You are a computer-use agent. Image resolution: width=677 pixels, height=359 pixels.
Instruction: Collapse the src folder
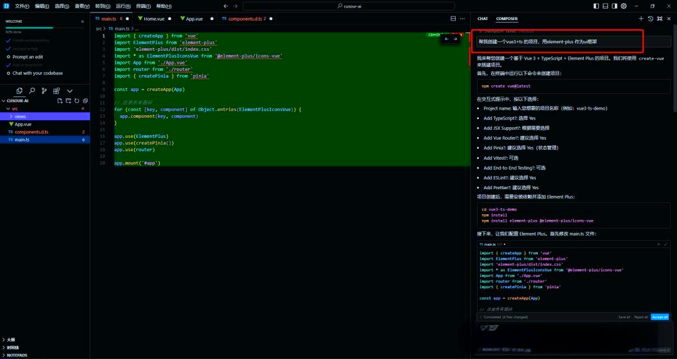(14, 108)
